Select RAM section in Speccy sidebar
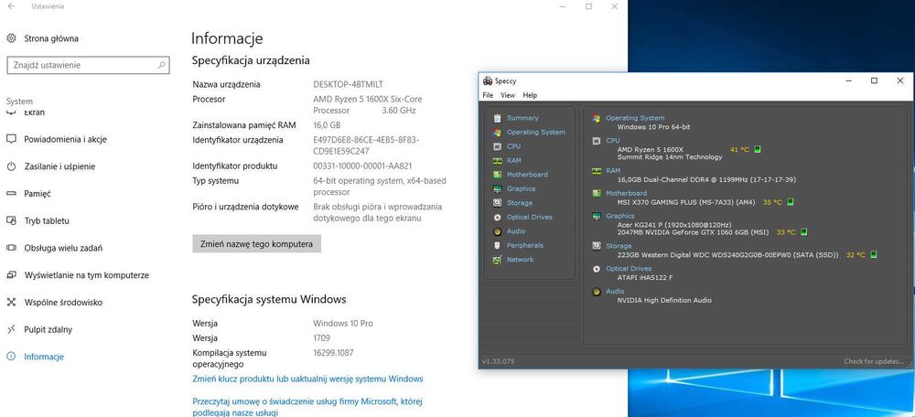 [x=514, y=160]
